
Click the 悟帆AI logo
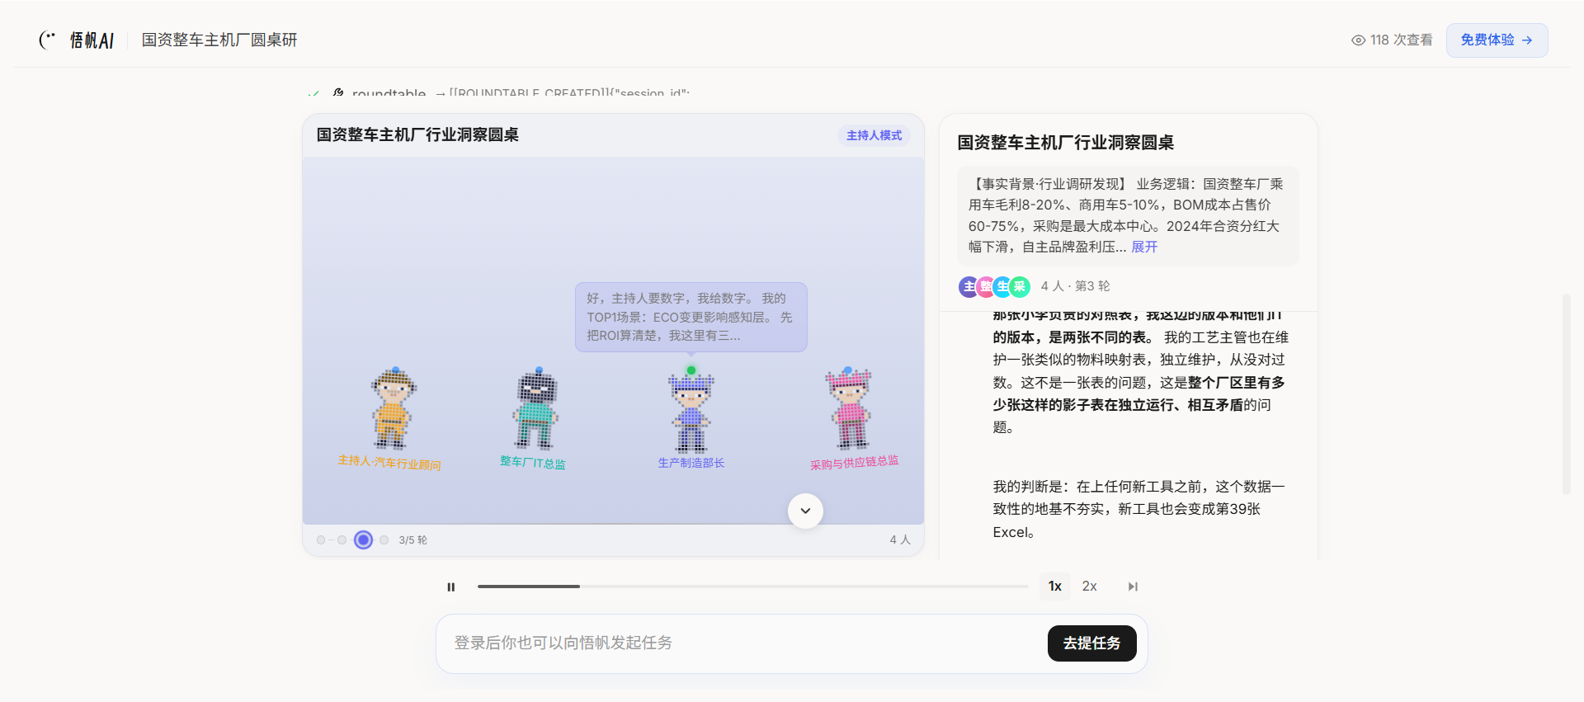pyautogui.click(x=76, y=40)
